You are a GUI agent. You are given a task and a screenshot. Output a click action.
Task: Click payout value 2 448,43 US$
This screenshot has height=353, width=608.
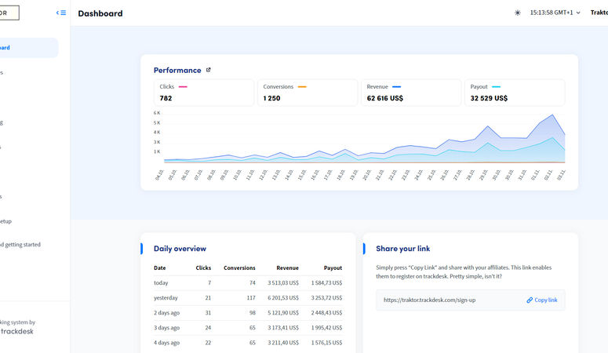click(326, 313)
